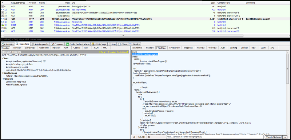
Task: Click the Raw link in Request Headers
Action: pos(103,52)
